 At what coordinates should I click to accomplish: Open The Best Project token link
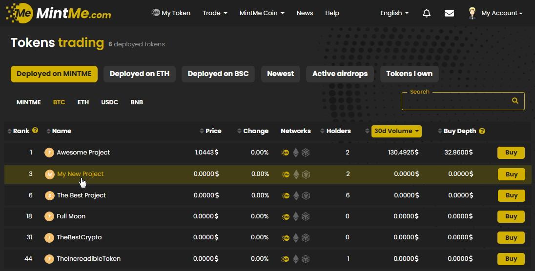81,195
